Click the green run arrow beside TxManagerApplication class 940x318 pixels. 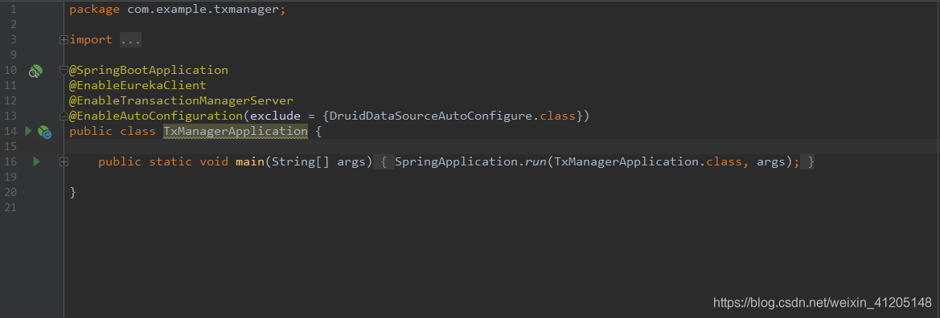click(x=27, y=130)
